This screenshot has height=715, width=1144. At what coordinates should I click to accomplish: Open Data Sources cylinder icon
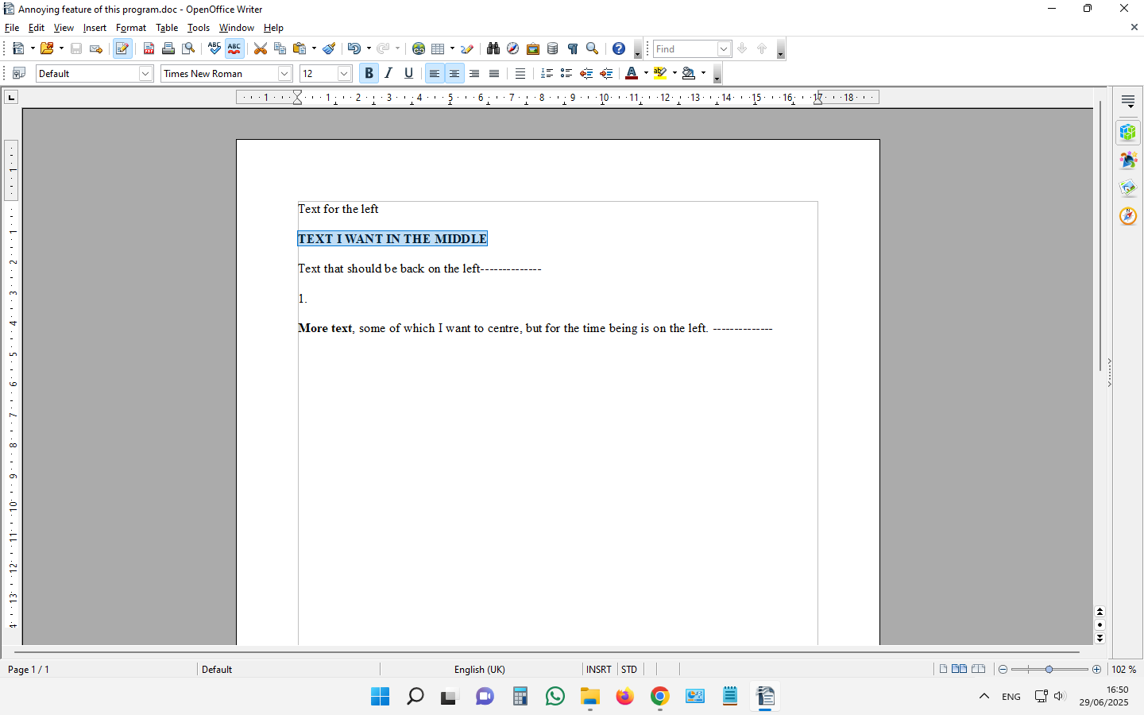pyautogui.click(x=553, y=48)
